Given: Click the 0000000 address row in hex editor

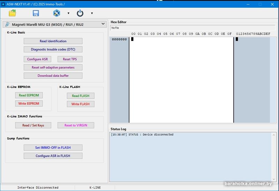Looking at the screenshot, I should tap(119, 39).
